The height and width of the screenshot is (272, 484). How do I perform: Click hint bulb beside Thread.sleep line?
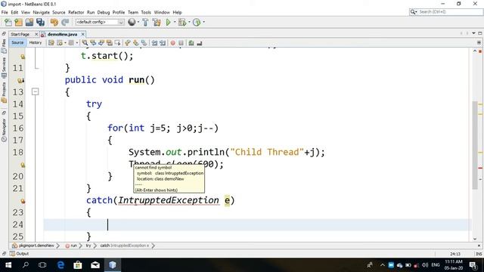[23, 165]
